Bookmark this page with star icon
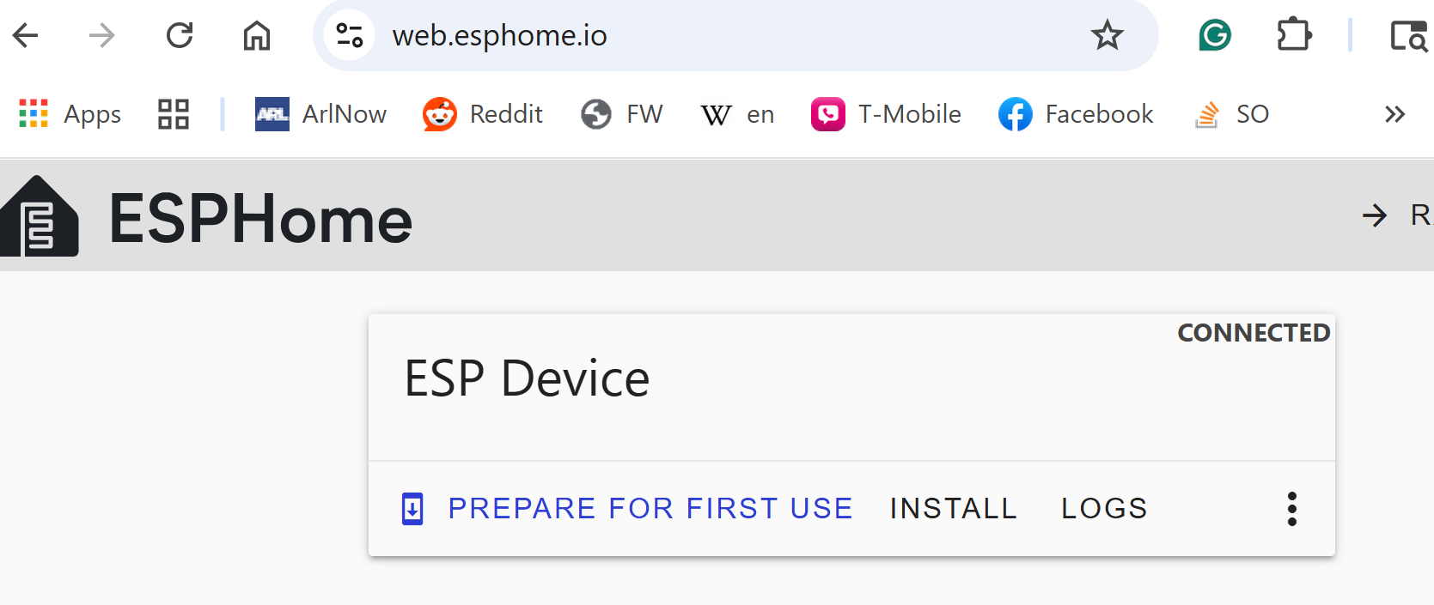This screenshot has height=605, width=1434. click(1107, 35)
